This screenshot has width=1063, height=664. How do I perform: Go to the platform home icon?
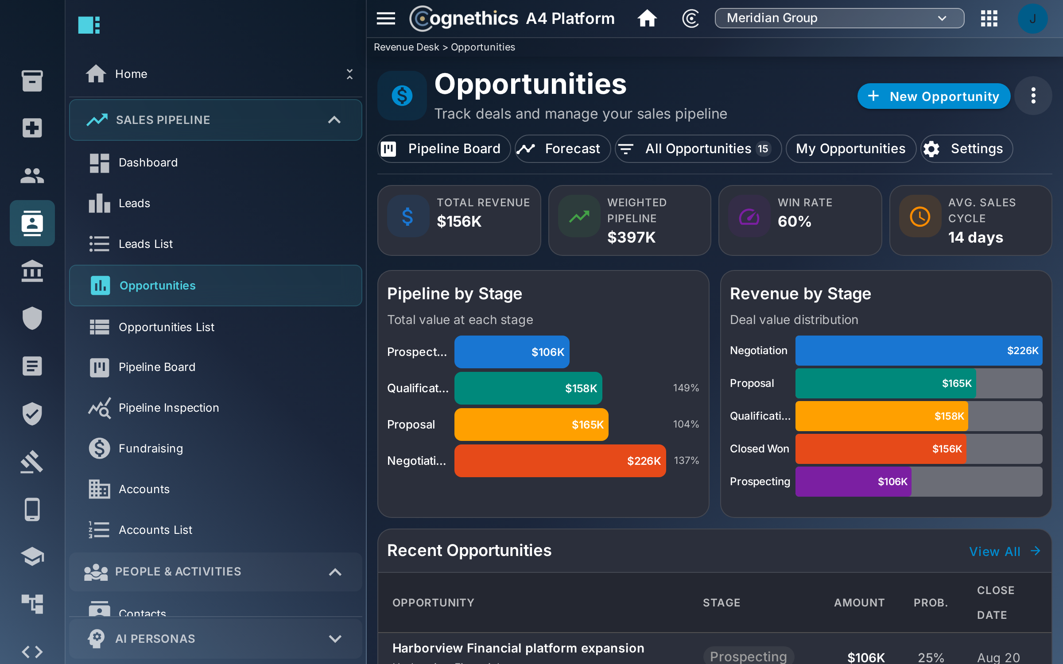[647, 19]
